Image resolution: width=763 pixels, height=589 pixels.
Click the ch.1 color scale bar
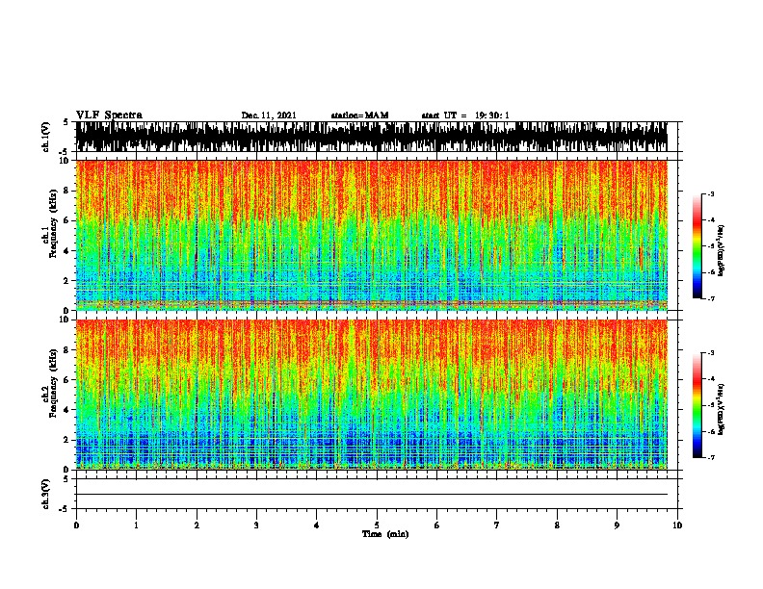pyautogui.click(x=697, y=246)
